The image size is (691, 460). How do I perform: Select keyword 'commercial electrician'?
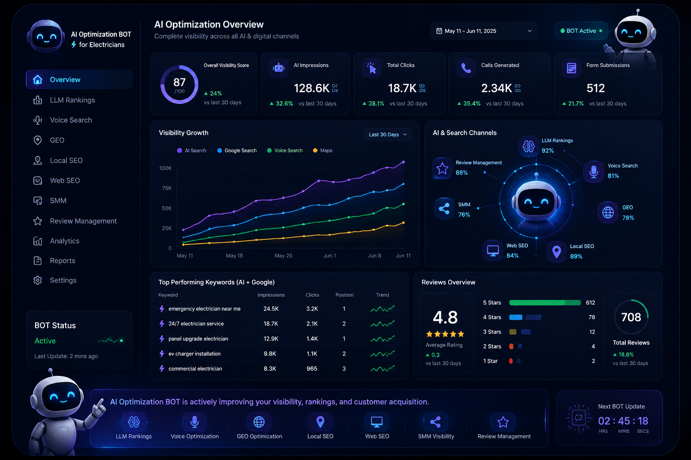coord(195,369)
